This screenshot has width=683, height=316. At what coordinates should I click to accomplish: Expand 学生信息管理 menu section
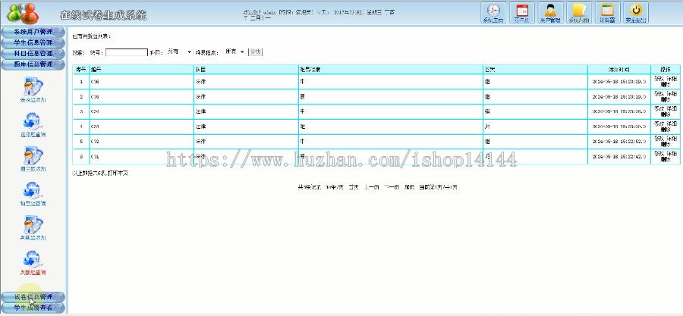click(x=33, y=42)
